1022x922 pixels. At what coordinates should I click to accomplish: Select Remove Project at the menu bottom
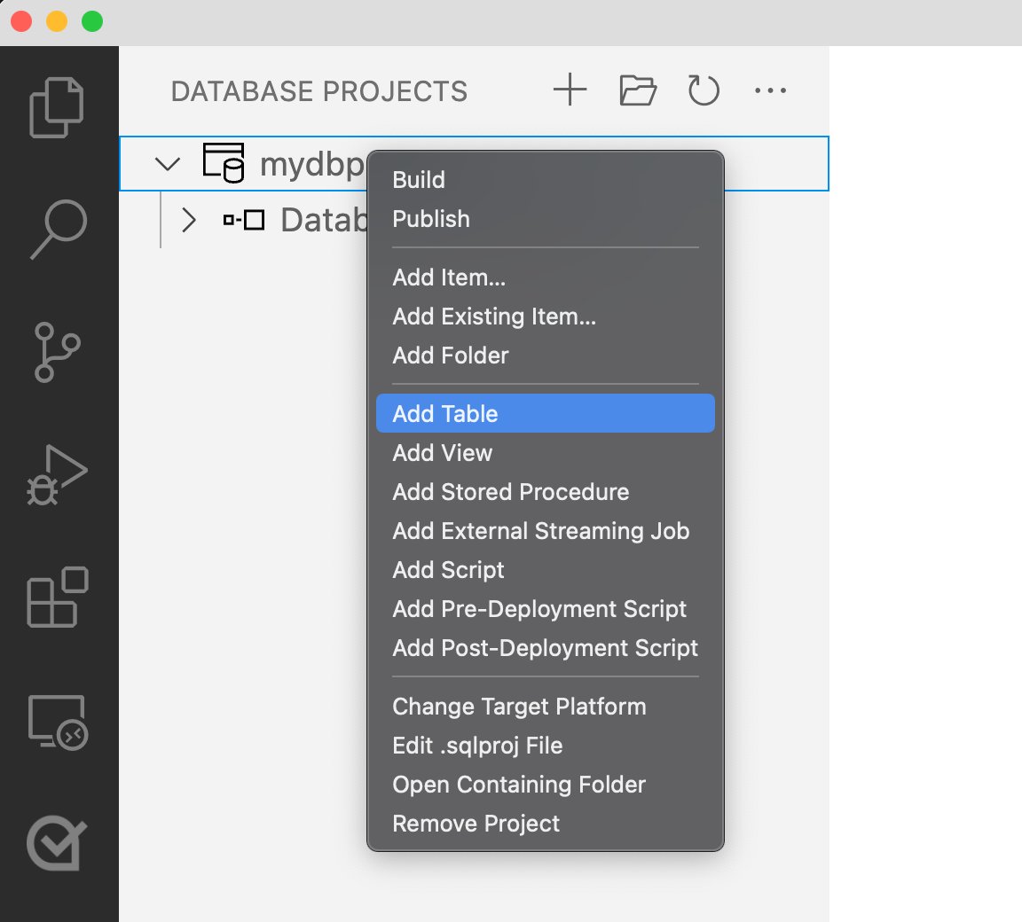(476, 824)
